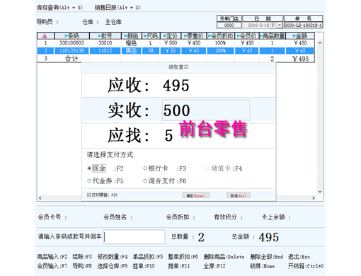
Task: Click the 结账:F3 shortcut label
Action: [x=82, y=257]
